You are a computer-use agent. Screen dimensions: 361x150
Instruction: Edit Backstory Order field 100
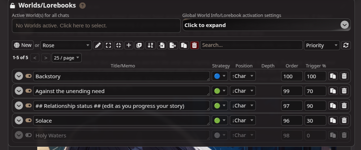click(x=292, y=76)
